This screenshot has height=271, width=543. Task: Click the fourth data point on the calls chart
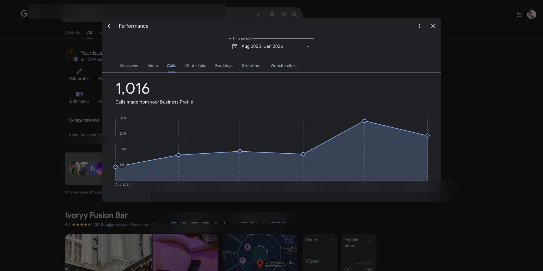click(x=303, y=154)
